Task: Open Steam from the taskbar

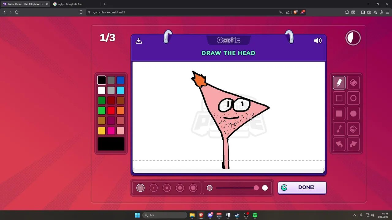Action: (x=237, y=215)
